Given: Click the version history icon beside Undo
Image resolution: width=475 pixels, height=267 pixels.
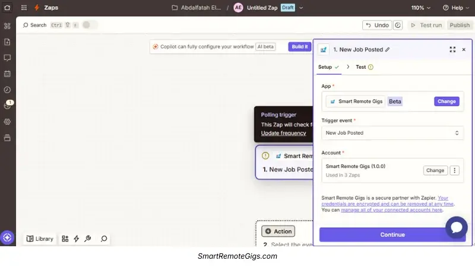Looking at the screenshot, I should [x=398, y=25].
